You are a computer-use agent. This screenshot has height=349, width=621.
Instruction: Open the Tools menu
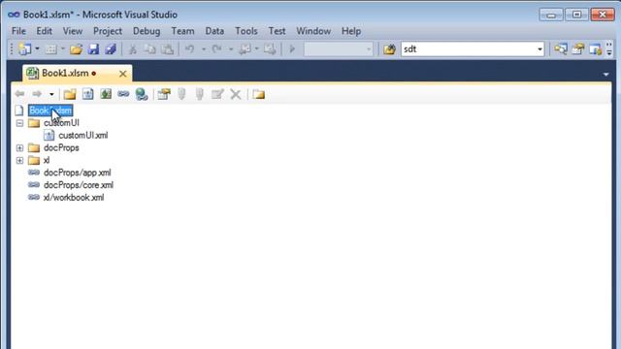(x=245, y=31)
